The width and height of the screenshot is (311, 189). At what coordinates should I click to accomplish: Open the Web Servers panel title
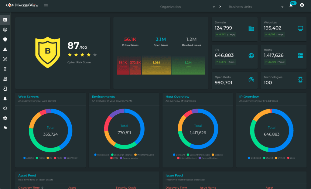(28, 97)
